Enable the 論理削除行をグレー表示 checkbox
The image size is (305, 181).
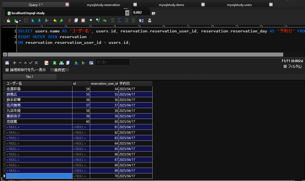pyautogui.click(x=7, y=70)
